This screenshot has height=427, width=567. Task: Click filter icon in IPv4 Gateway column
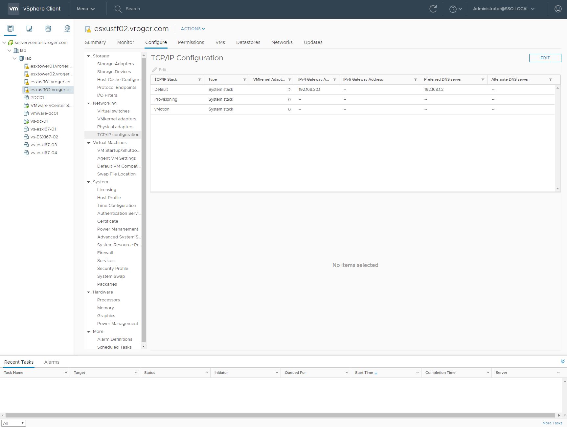[334, 80]
